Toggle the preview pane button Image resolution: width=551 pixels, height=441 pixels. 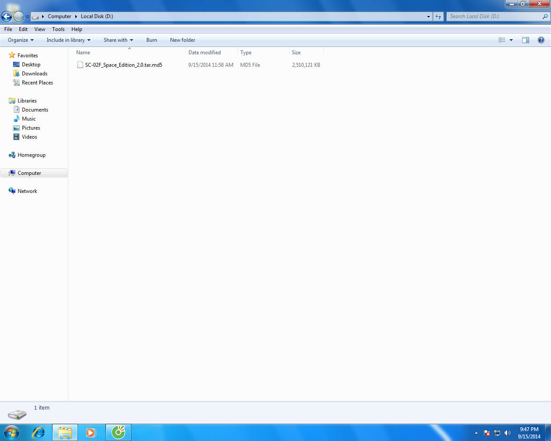[525, 40]
